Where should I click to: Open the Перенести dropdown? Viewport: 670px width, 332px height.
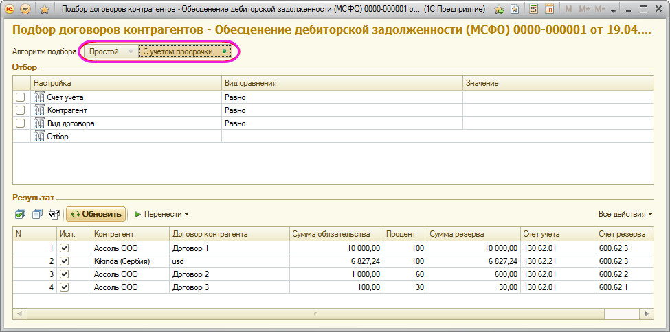click(161, 214)
